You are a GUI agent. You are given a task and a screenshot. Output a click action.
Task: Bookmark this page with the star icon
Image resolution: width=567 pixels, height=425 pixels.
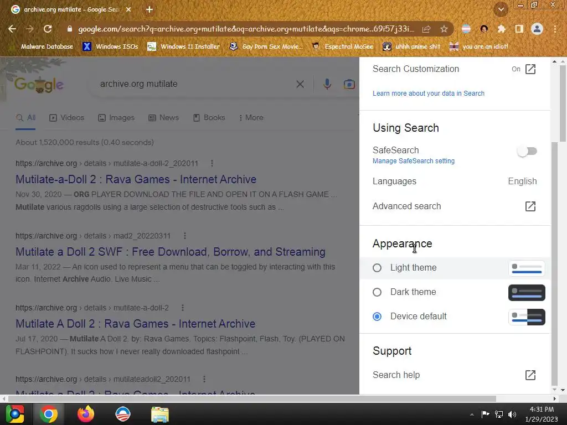tap(444, 29)
